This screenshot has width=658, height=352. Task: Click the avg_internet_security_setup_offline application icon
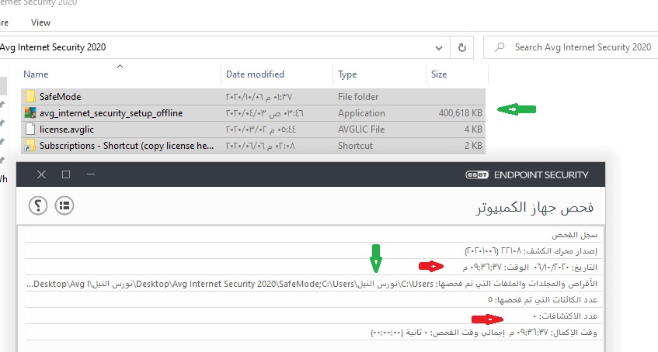click(30, 113)
